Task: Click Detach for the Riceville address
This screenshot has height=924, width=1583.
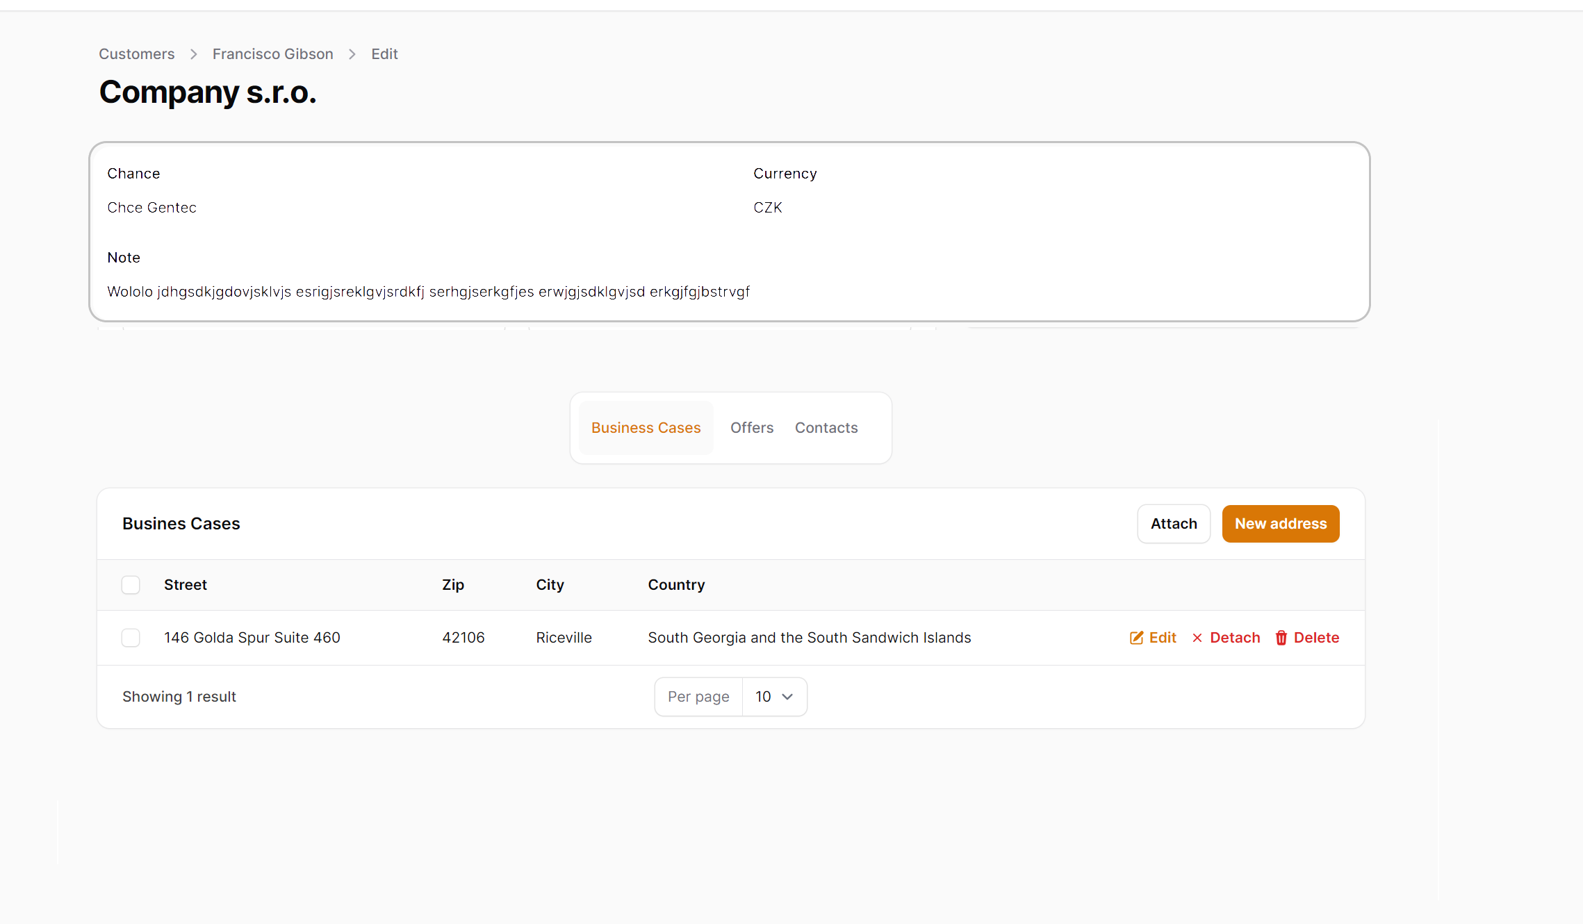Action: click(1226, 638)
